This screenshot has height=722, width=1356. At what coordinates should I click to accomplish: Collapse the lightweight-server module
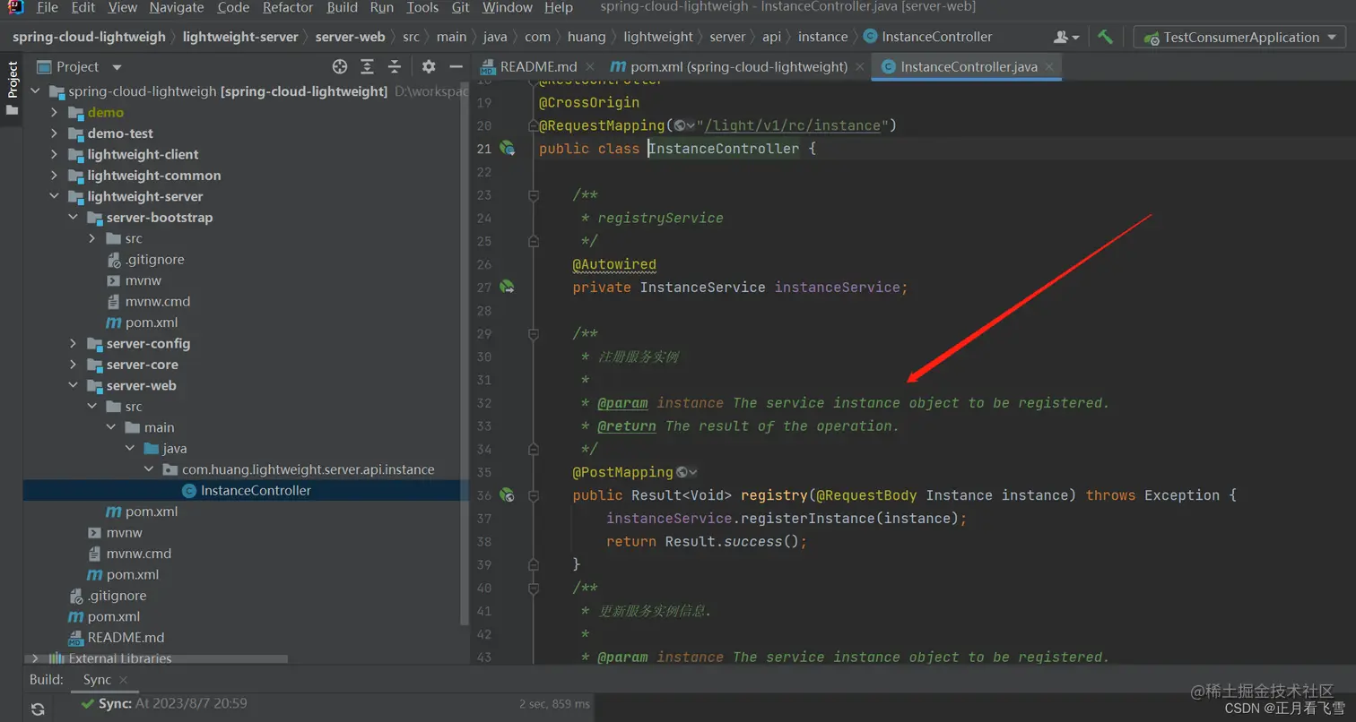coord(54,197)
